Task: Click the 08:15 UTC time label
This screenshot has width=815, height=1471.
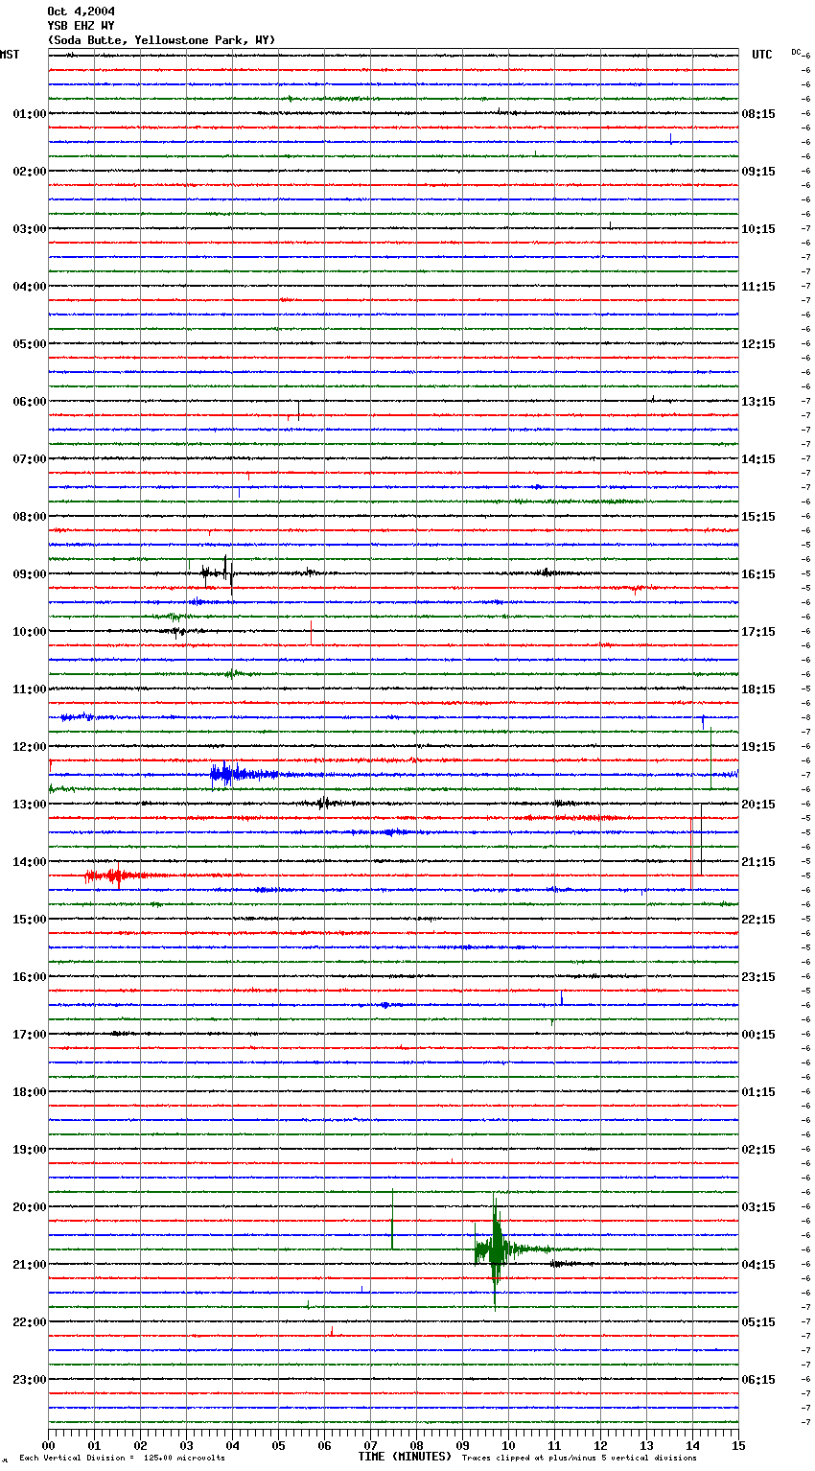Action: click(x=758, y=114)
